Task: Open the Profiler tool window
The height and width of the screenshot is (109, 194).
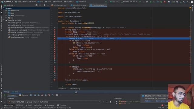Action: click(38, 105)
